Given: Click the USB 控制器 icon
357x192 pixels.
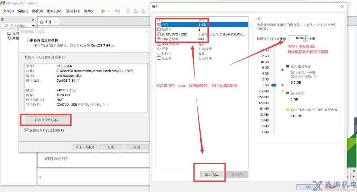Looking at the screenshot, I should [159, 44].
